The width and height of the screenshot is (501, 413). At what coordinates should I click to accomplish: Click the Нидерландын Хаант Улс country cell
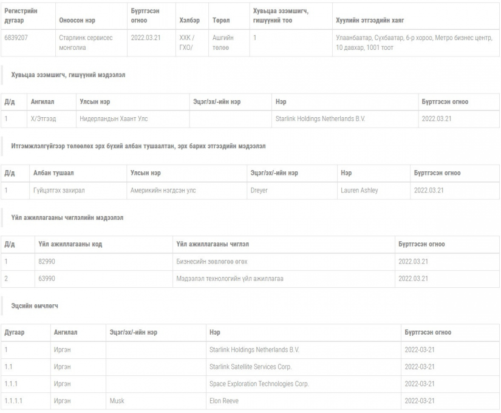coord(114,119)
